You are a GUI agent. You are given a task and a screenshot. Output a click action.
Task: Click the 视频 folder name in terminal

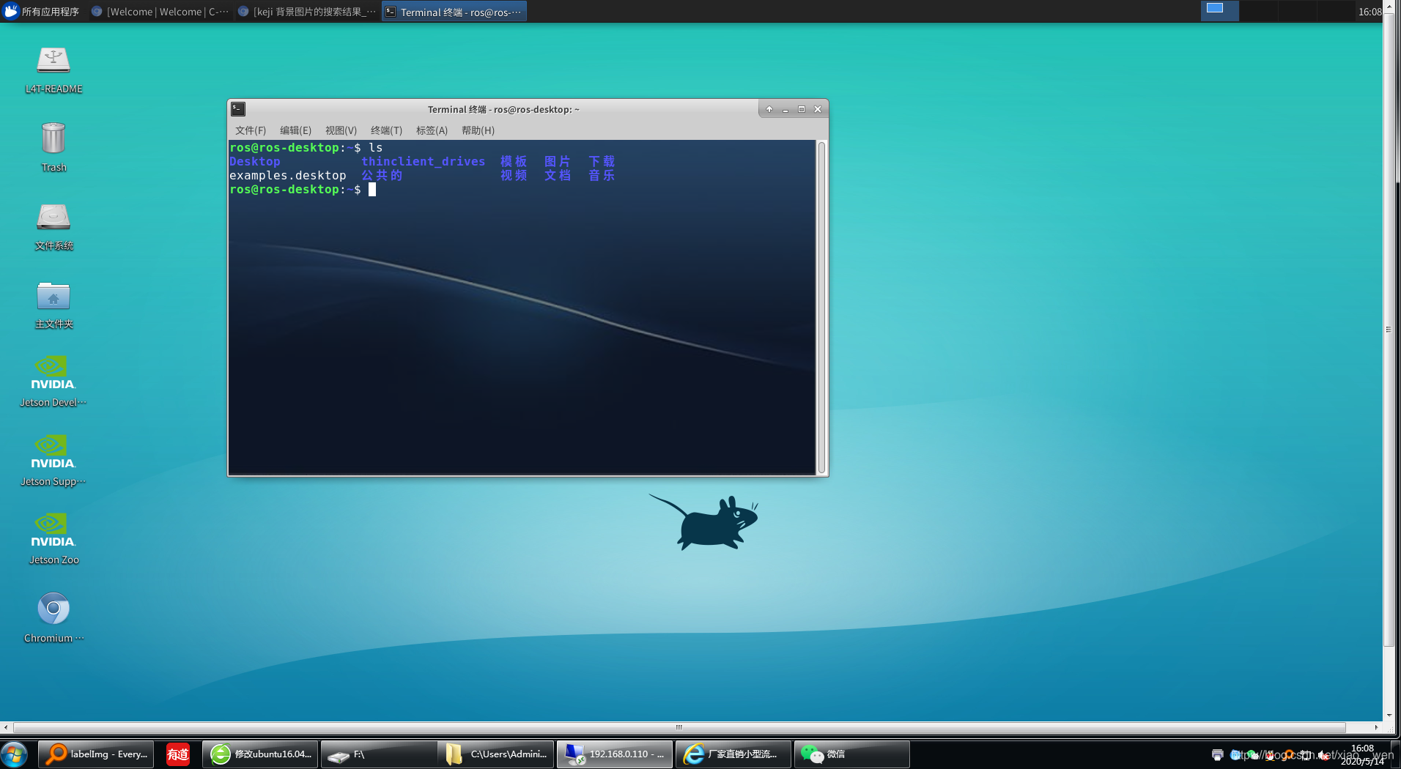(x=514, y=175)
